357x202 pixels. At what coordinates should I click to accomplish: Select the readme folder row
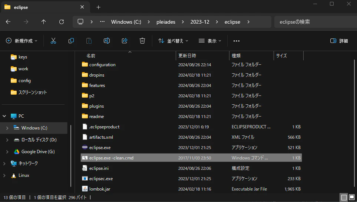[x=191, y=116]
